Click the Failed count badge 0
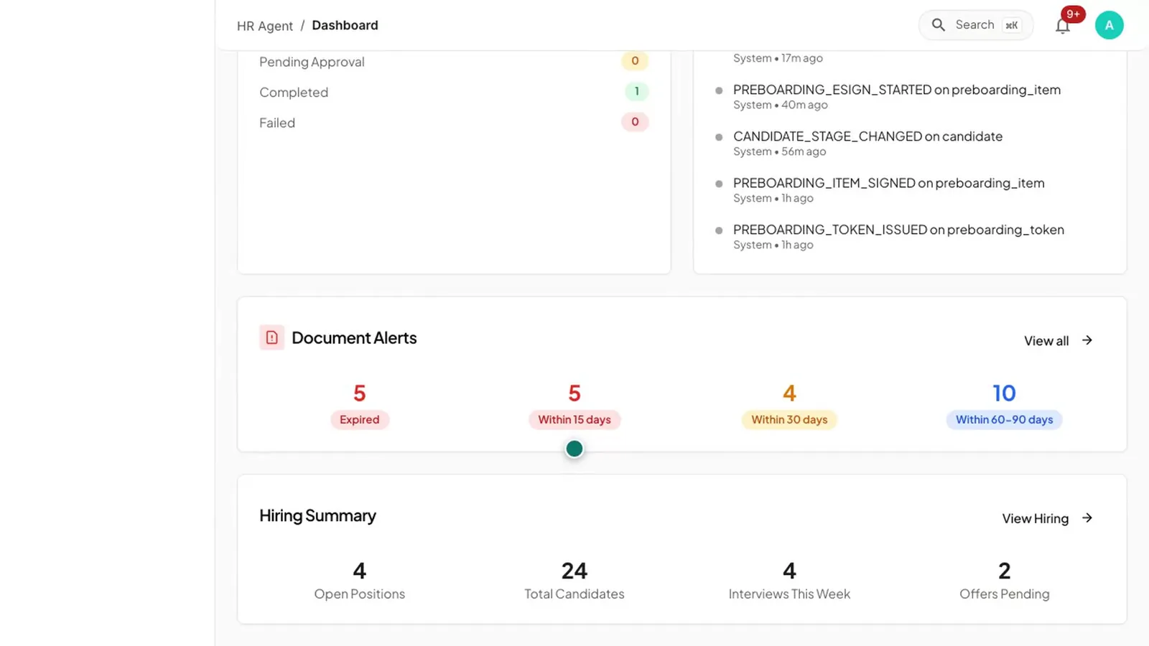This screenshot has width=1149, height=646. click(635, 122)
